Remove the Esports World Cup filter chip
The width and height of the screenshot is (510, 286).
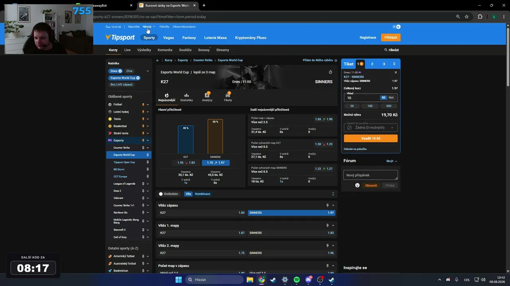coord(138,78)
